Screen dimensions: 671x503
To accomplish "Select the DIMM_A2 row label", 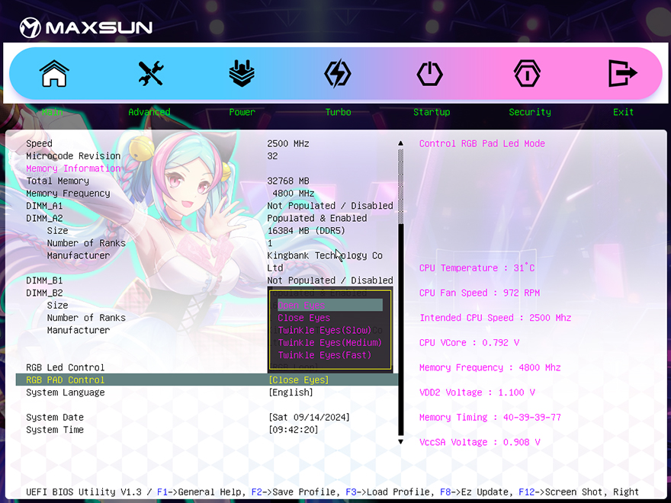I will point(44,218).
